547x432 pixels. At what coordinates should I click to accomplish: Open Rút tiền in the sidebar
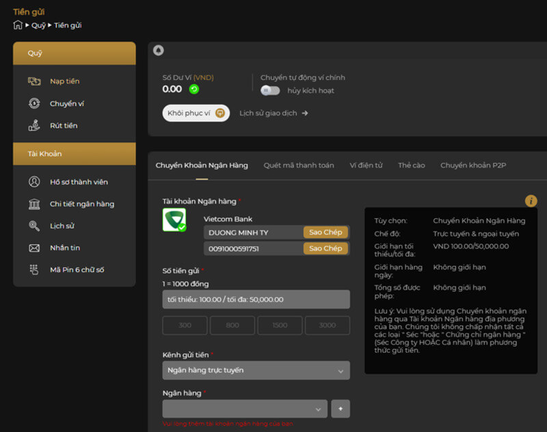[x=64, y=126]
